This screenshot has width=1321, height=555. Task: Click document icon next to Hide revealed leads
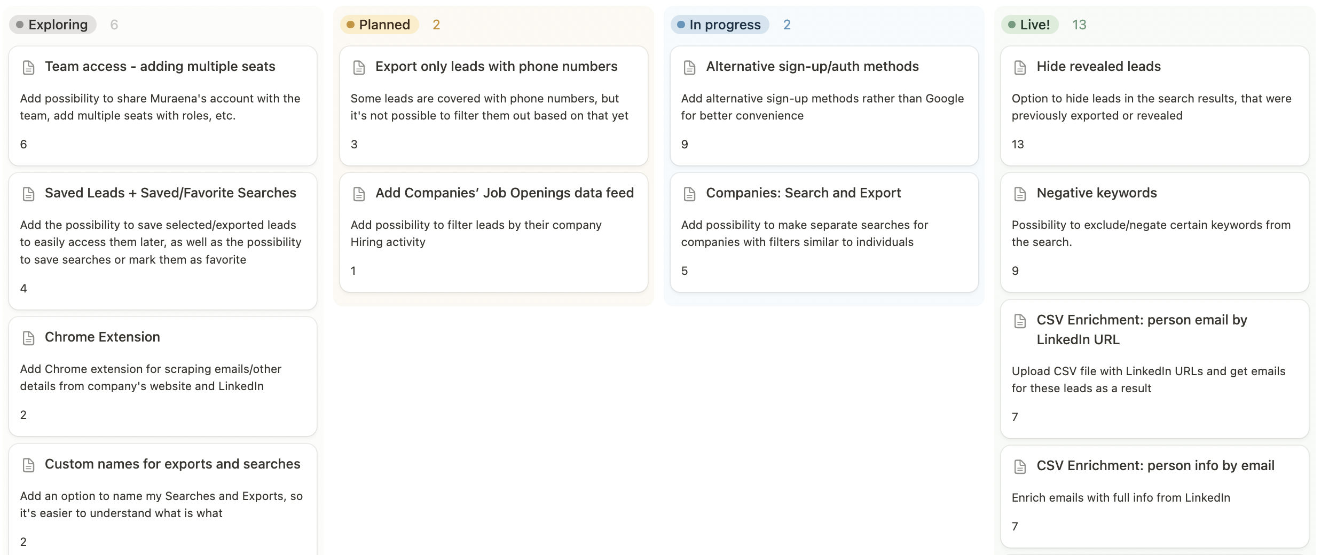pyautogui.click(x=1020, y=67)
